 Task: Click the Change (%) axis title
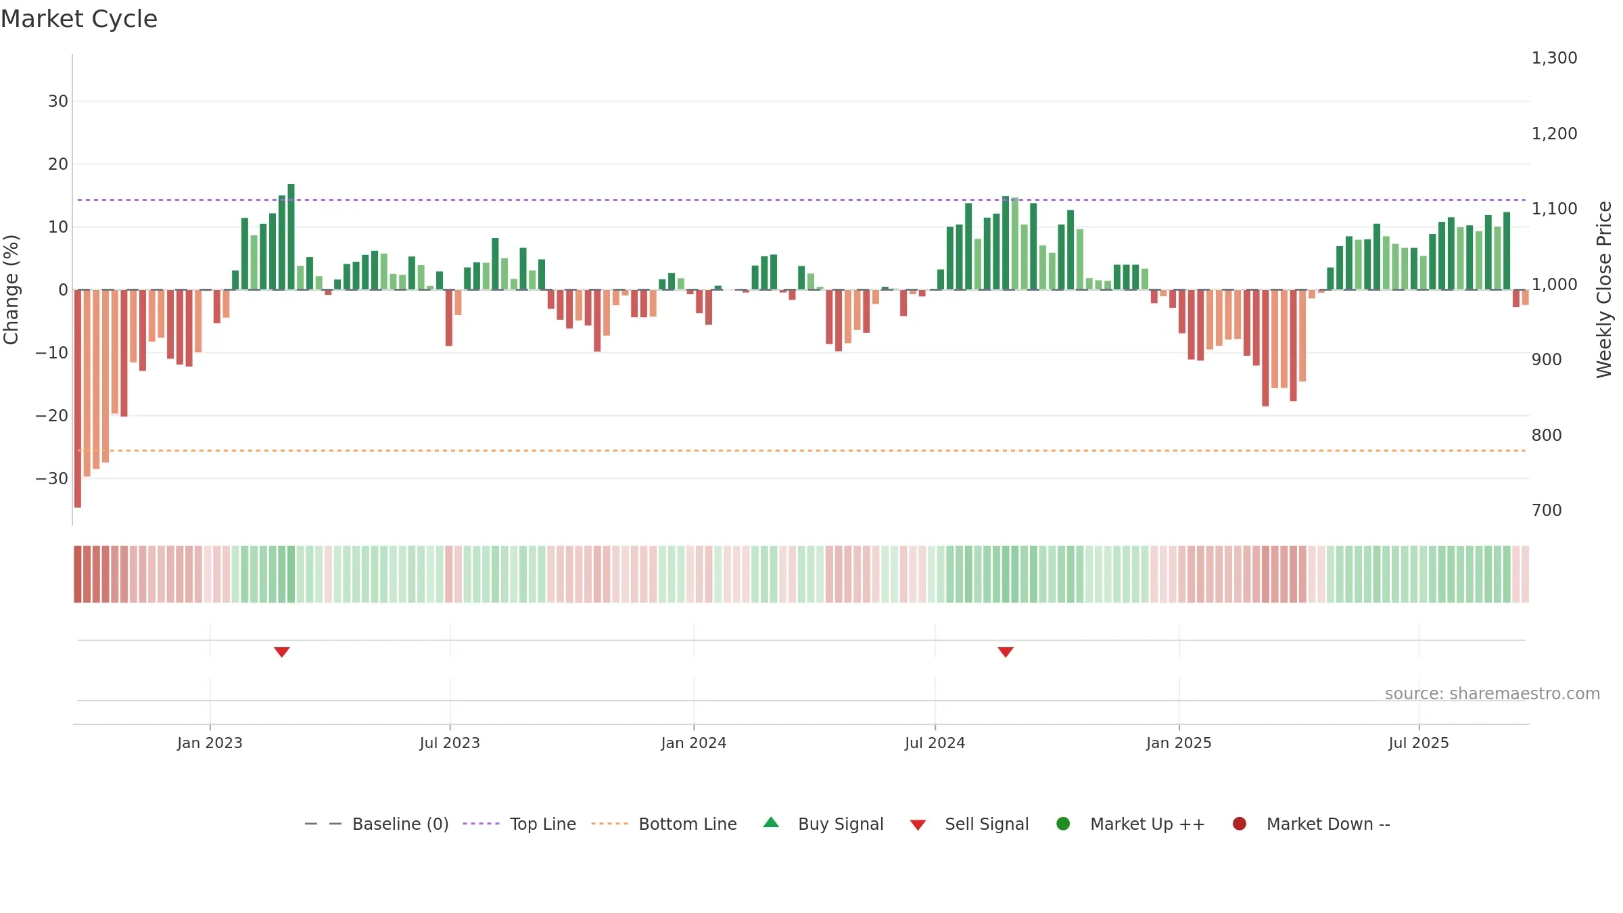(11, 289)
